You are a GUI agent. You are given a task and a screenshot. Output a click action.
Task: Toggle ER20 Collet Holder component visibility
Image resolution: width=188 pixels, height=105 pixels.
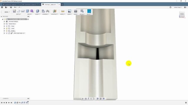7,33
